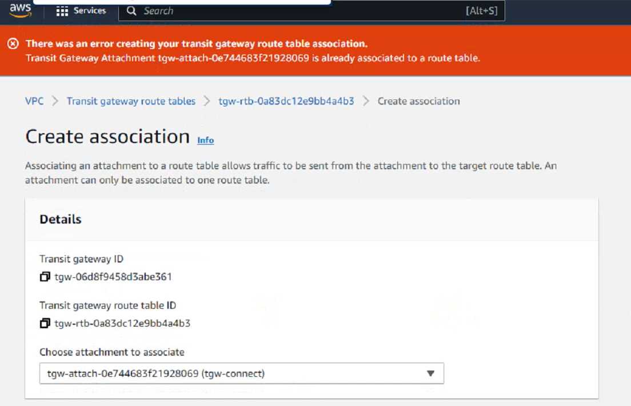631x406 pixels.
Task: Open the Info link beside heading
Action: tap(205, 140)
